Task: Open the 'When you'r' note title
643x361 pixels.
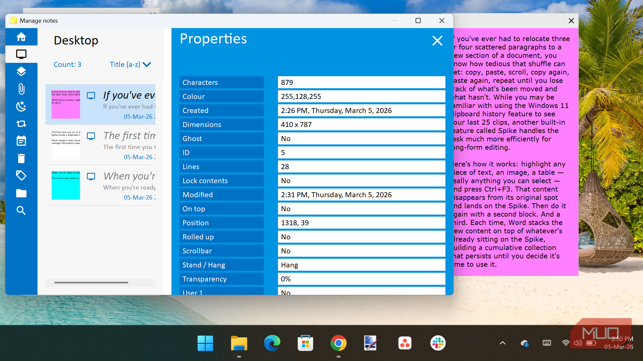Action: tap(129, 176)
